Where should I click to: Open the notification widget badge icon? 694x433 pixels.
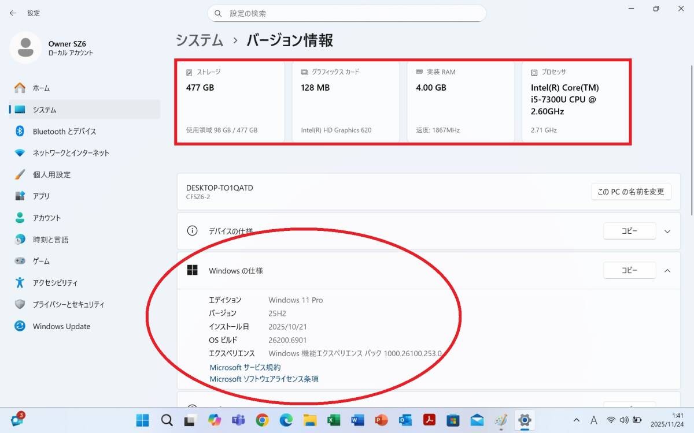click(x=17, y=420)
